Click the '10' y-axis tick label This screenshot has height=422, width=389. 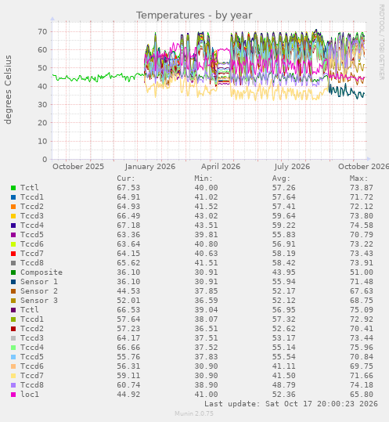(x=42, y=141)
